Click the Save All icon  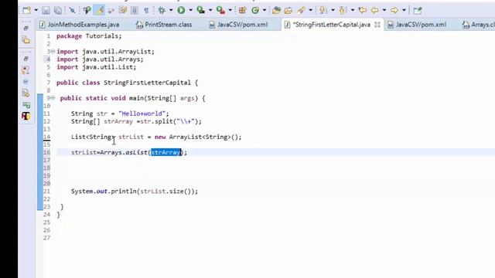pyautogui.click(x=58, y=10)
